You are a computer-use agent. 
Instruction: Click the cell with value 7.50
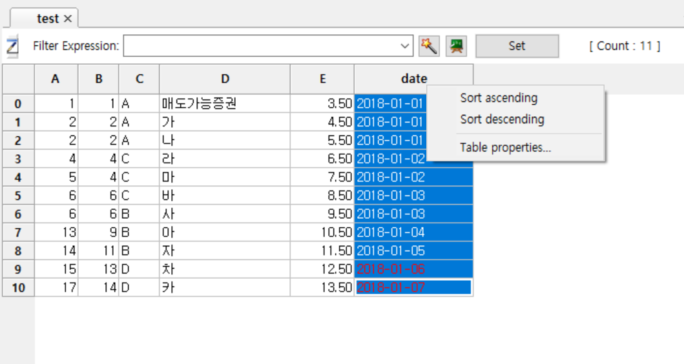[x=322, y=177]
